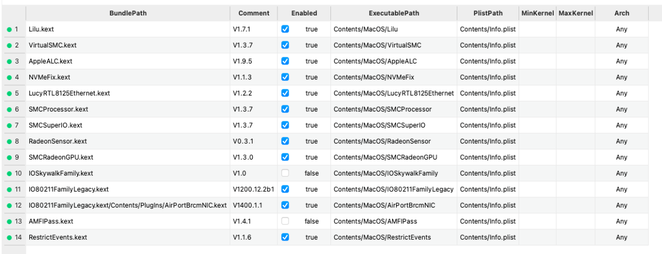Screen dimensions: 662x254
Task: Disable the Lilu.kext Enabled checkbox
Action: pos(285,29)
